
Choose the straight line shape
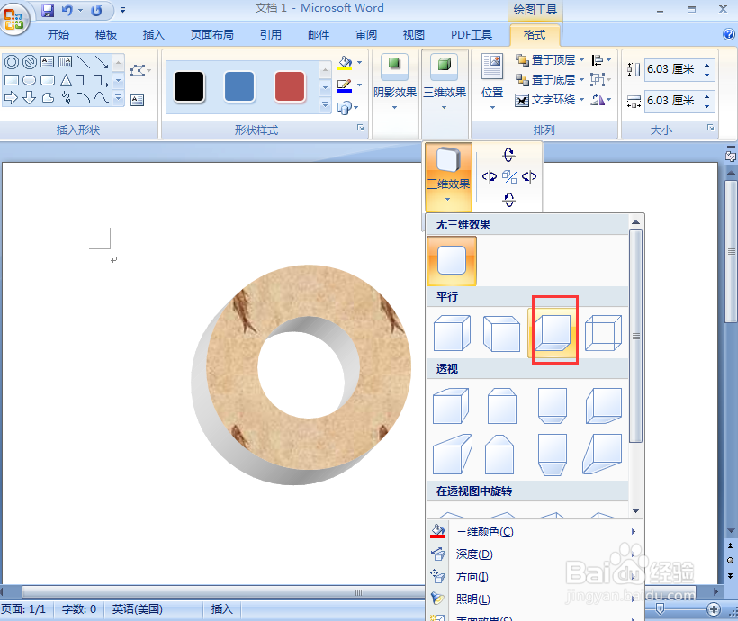pyautogui.click(x=84, y=62)
